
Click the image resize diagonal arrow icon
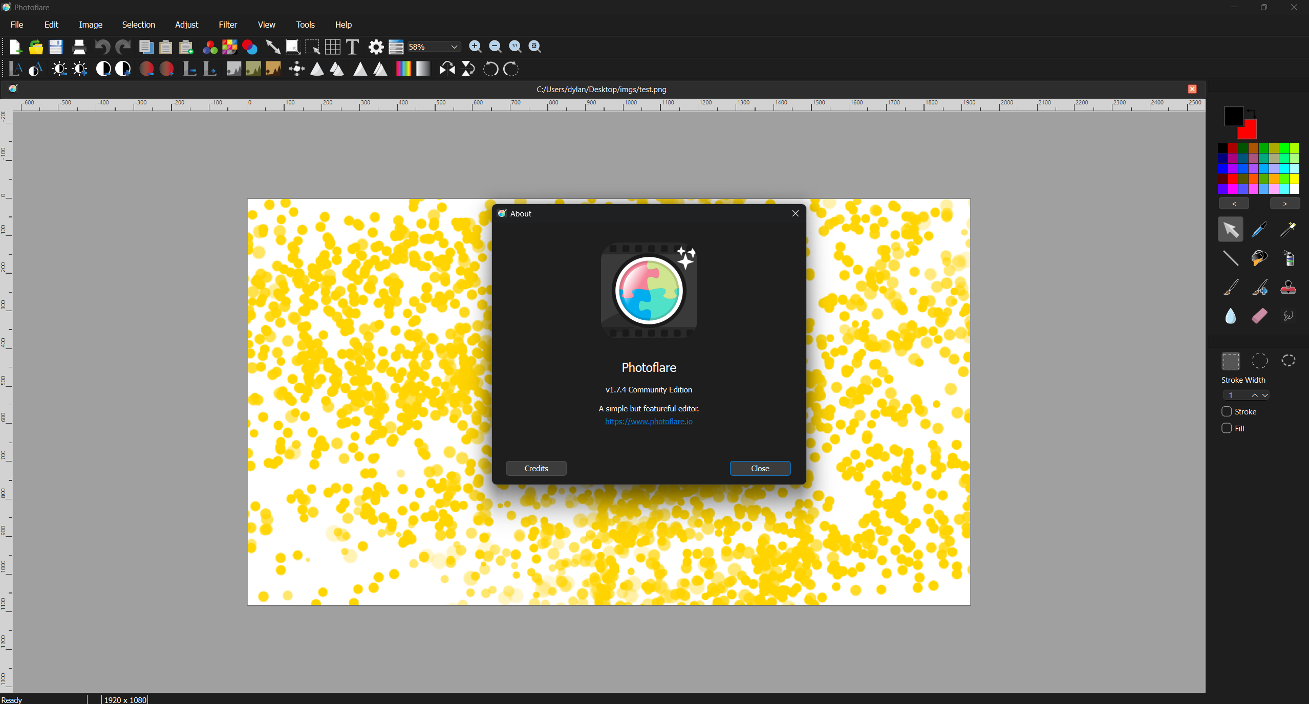(273, 47)
